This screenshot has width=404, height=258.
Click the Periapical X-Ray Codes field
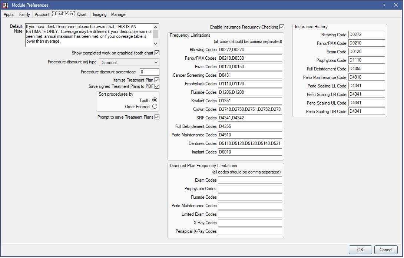[x=250, y=231]
